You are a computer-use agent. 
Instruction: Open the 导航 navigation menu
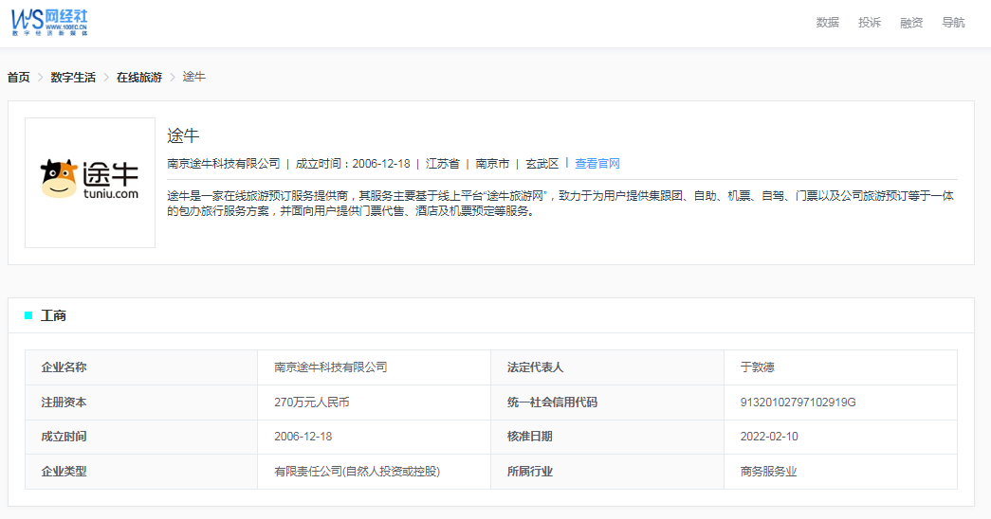click(x=953, y=23)
